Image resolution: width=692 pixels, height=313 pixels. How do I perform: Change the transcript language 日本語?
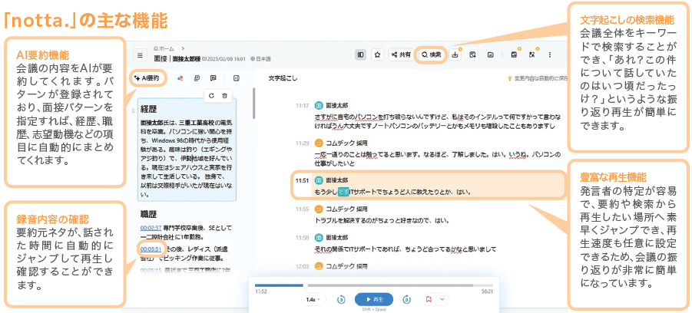tap(260, 58)
